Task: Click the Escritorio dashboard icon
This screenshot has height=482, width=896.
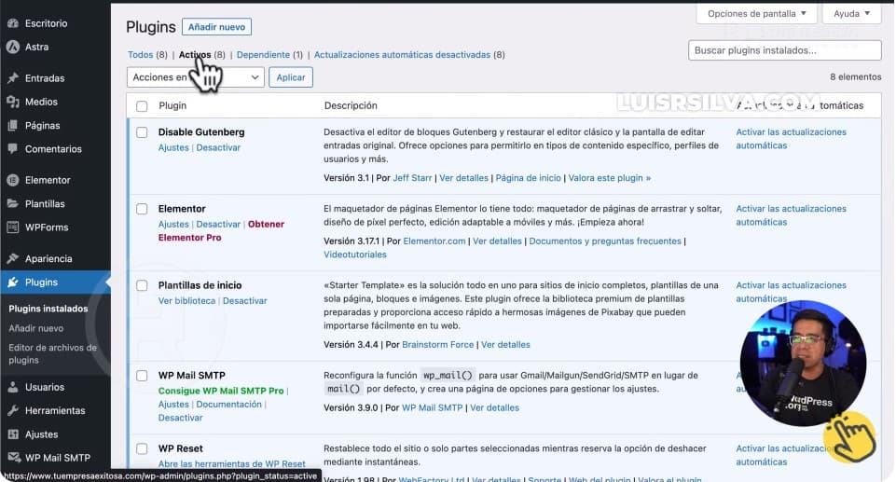Action: pyautogui.click(x=12, y=23)
